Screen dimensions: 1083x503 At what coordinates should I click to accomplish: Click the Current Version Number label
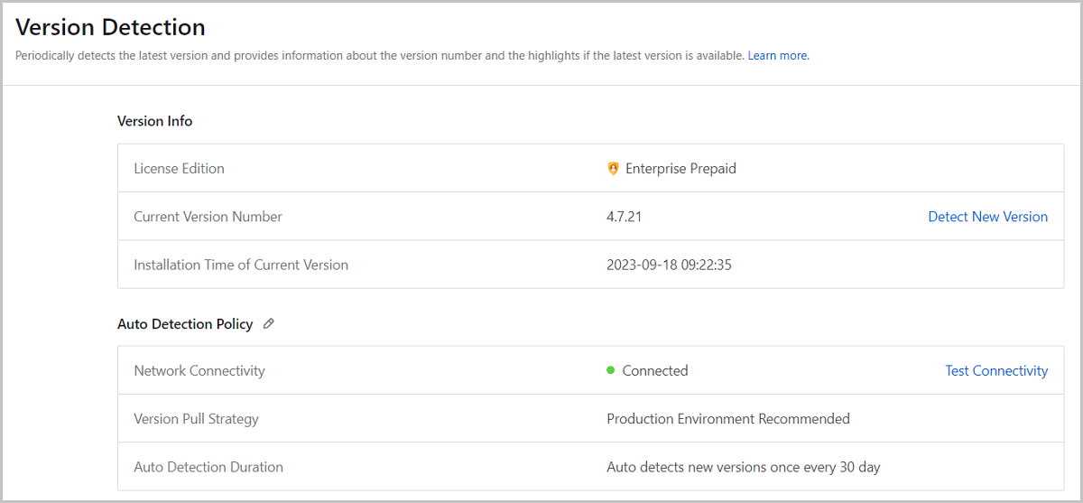[x=208, y=217]
